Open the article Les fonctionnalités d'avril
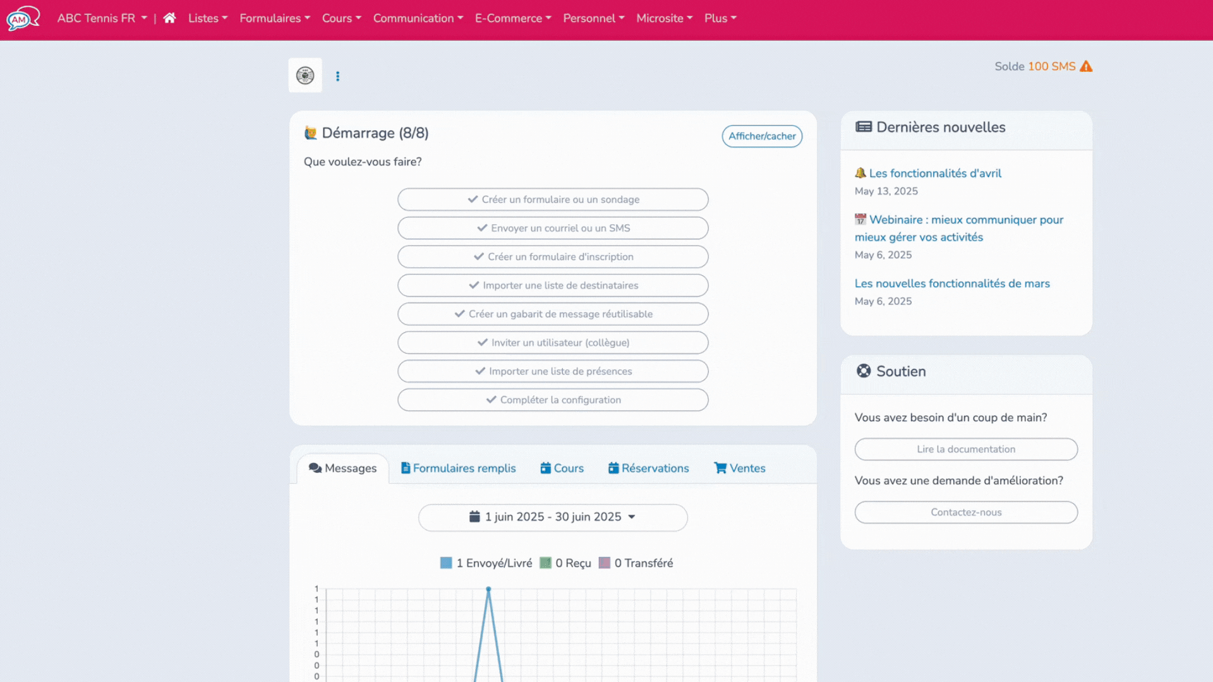 pos(935,173)
